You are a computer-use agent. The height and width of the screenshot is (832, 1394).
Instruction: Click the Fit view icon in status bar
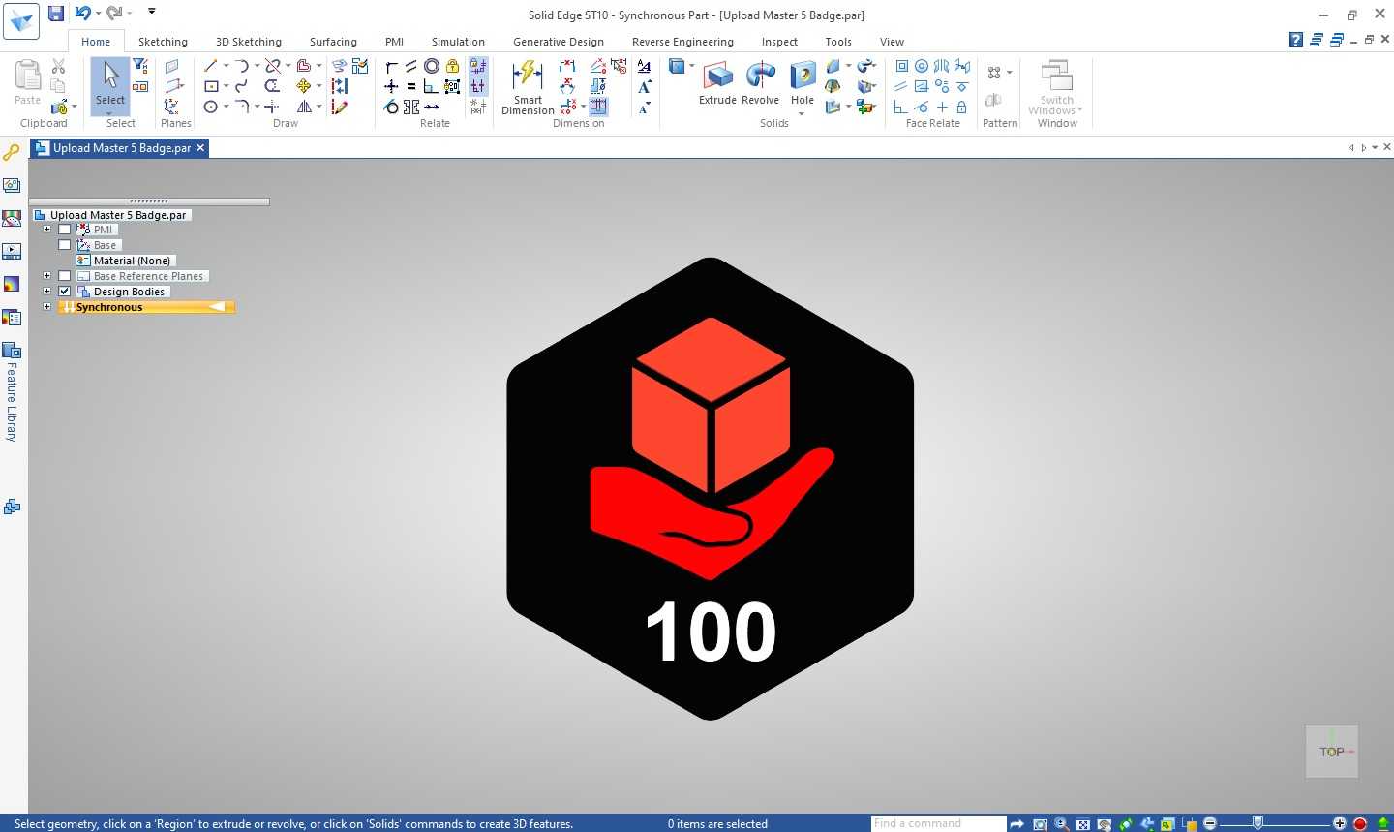pyautogui.click(x=1082, y=824)
